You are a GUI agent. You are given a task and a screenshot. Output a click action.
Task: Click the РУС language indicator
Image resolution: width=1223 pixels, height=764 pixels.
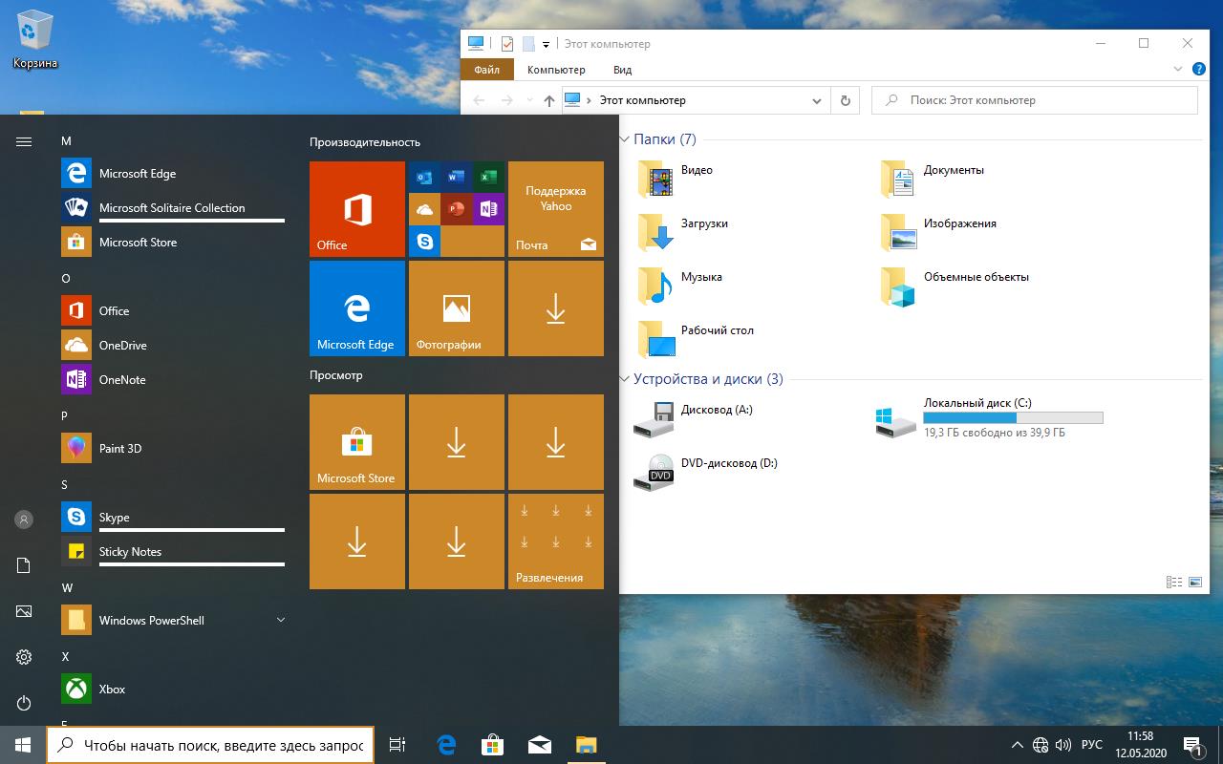point(1092,745)
